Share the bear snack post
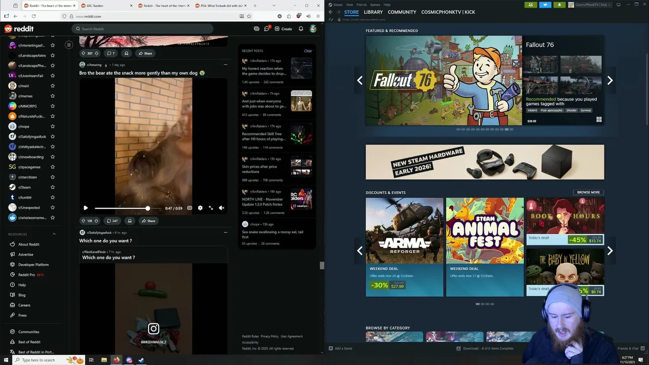 tap(149, 221)
